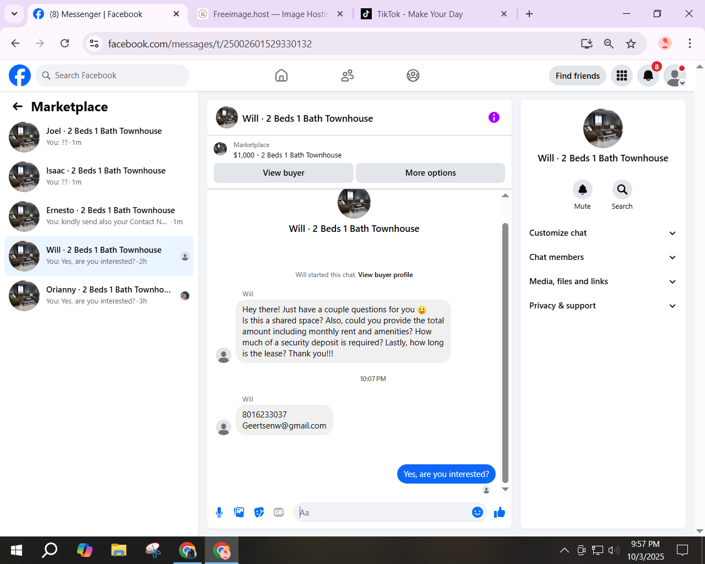Click the $1,000 listing thumbnail
This screenshot has width=705, height=564.
[220, 149]
